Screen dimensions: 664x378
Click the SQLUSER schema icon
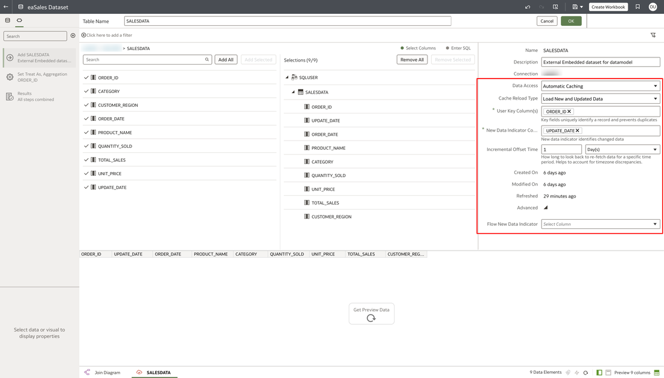295,77
